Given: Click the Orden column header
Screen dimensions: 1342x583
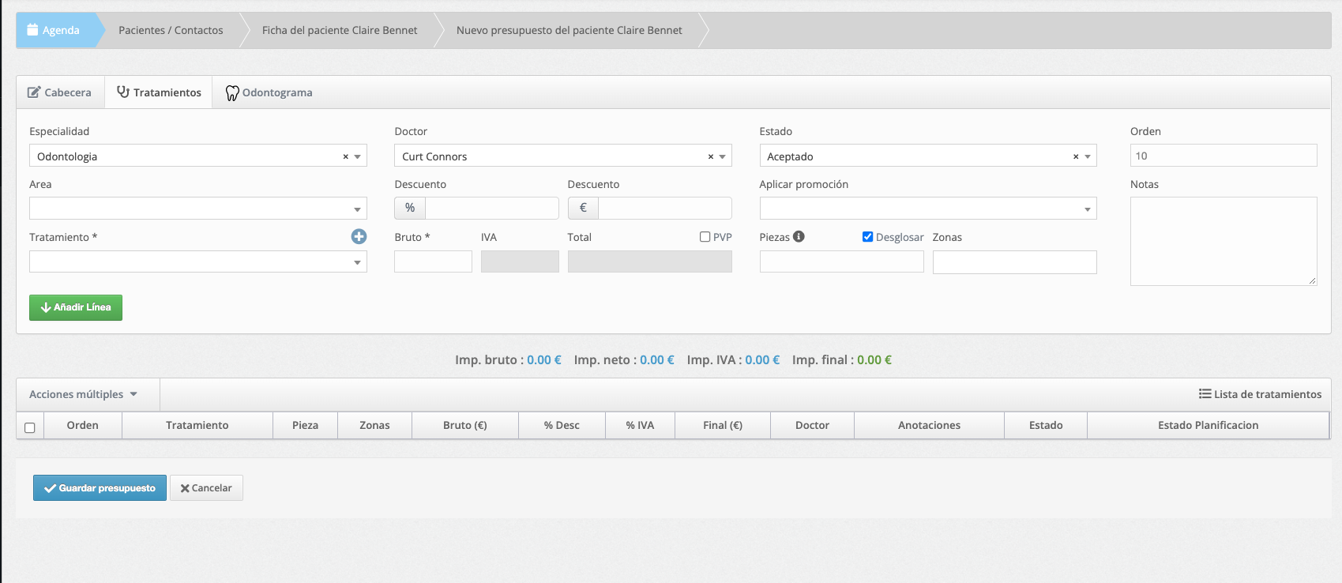Looking at the screenshot, I should coord(83,425).
